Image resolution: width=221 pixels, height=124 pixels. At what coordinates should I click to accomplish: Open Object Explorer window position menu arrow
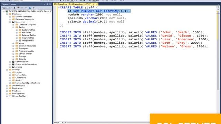(x=45, y=4)
